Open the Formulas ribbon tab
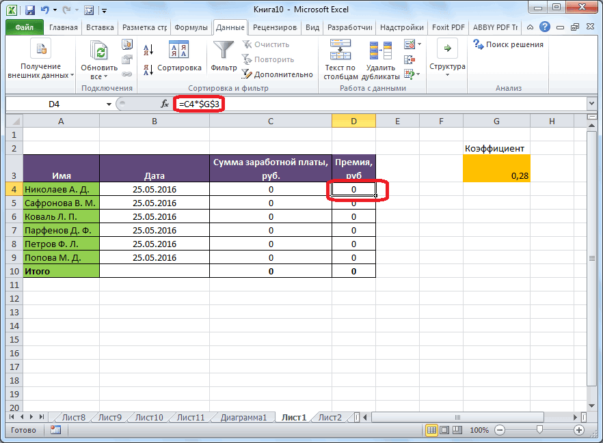The height and width of the screenshot is (443, 603). point(191,27)
